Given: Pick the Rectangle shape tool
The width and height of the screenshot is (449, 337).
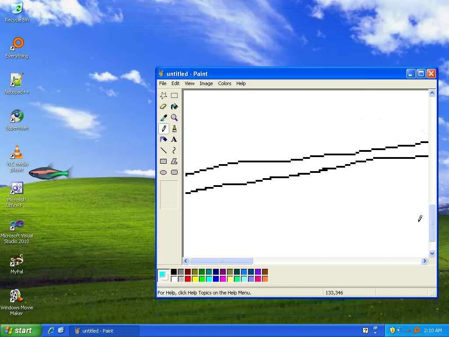Looking at the screenshot, I should (x=164, y=161).
